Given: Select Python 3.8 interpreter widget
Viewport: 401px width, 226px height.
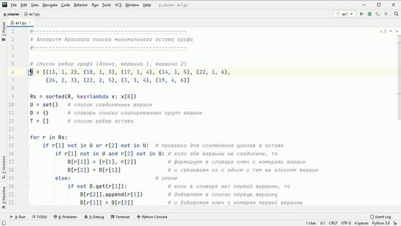Looking at the screenshot, I should click(381, 223).
